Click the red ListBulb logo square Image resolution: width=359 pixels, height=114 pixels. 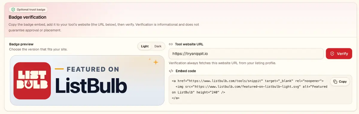tap(32, 81)
